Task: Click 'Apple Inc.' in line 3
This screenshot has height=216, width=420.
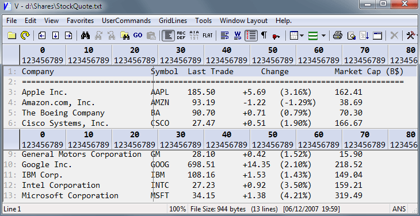Action: tap(44, 92)
